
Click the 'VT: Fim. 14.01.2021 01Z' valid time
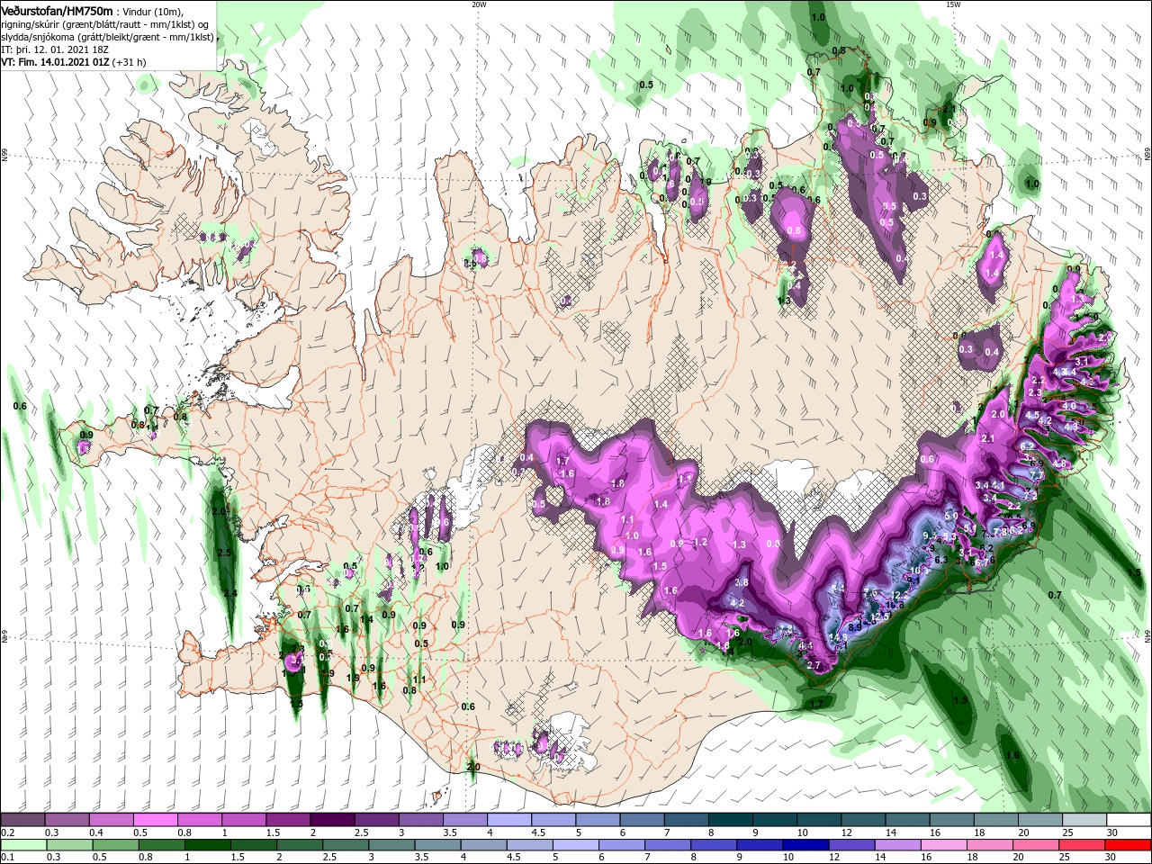(x=55, y=63)
